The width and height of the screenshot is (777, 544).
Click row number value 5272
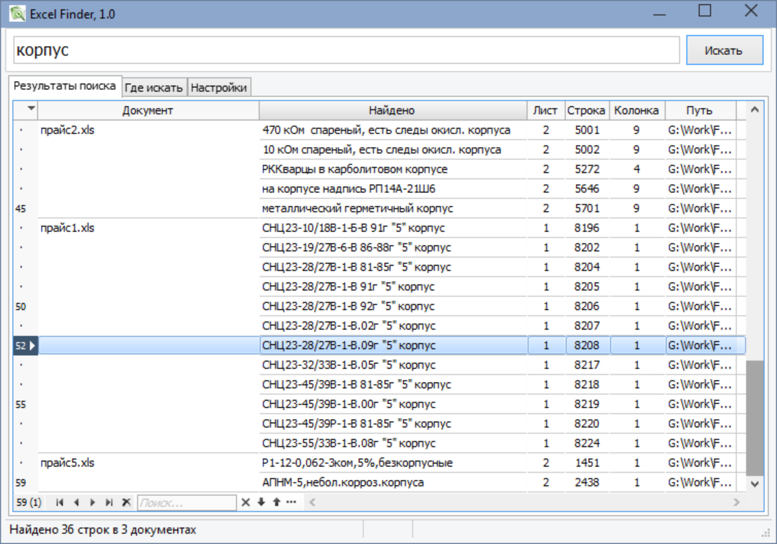click(x=587, y=170)
